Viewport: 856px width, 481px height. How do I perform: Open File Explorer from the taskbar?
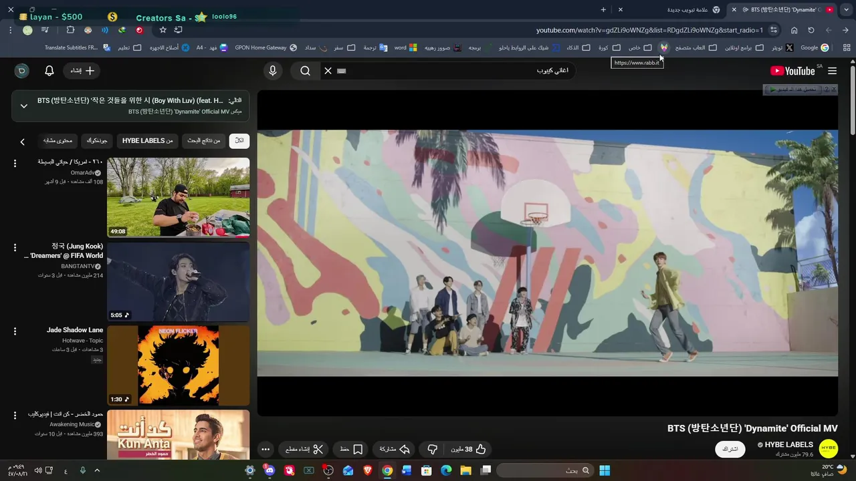point(465,470)
